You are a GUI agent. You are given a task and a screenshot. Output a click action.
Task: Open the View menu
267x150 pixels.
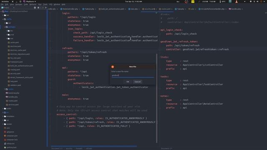coord(12,5)
